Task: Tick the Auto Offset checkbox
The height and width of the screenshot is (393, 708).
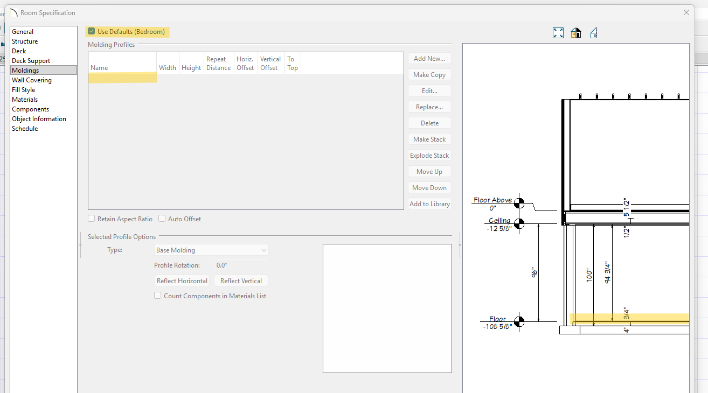Action: tap(162, 219)
